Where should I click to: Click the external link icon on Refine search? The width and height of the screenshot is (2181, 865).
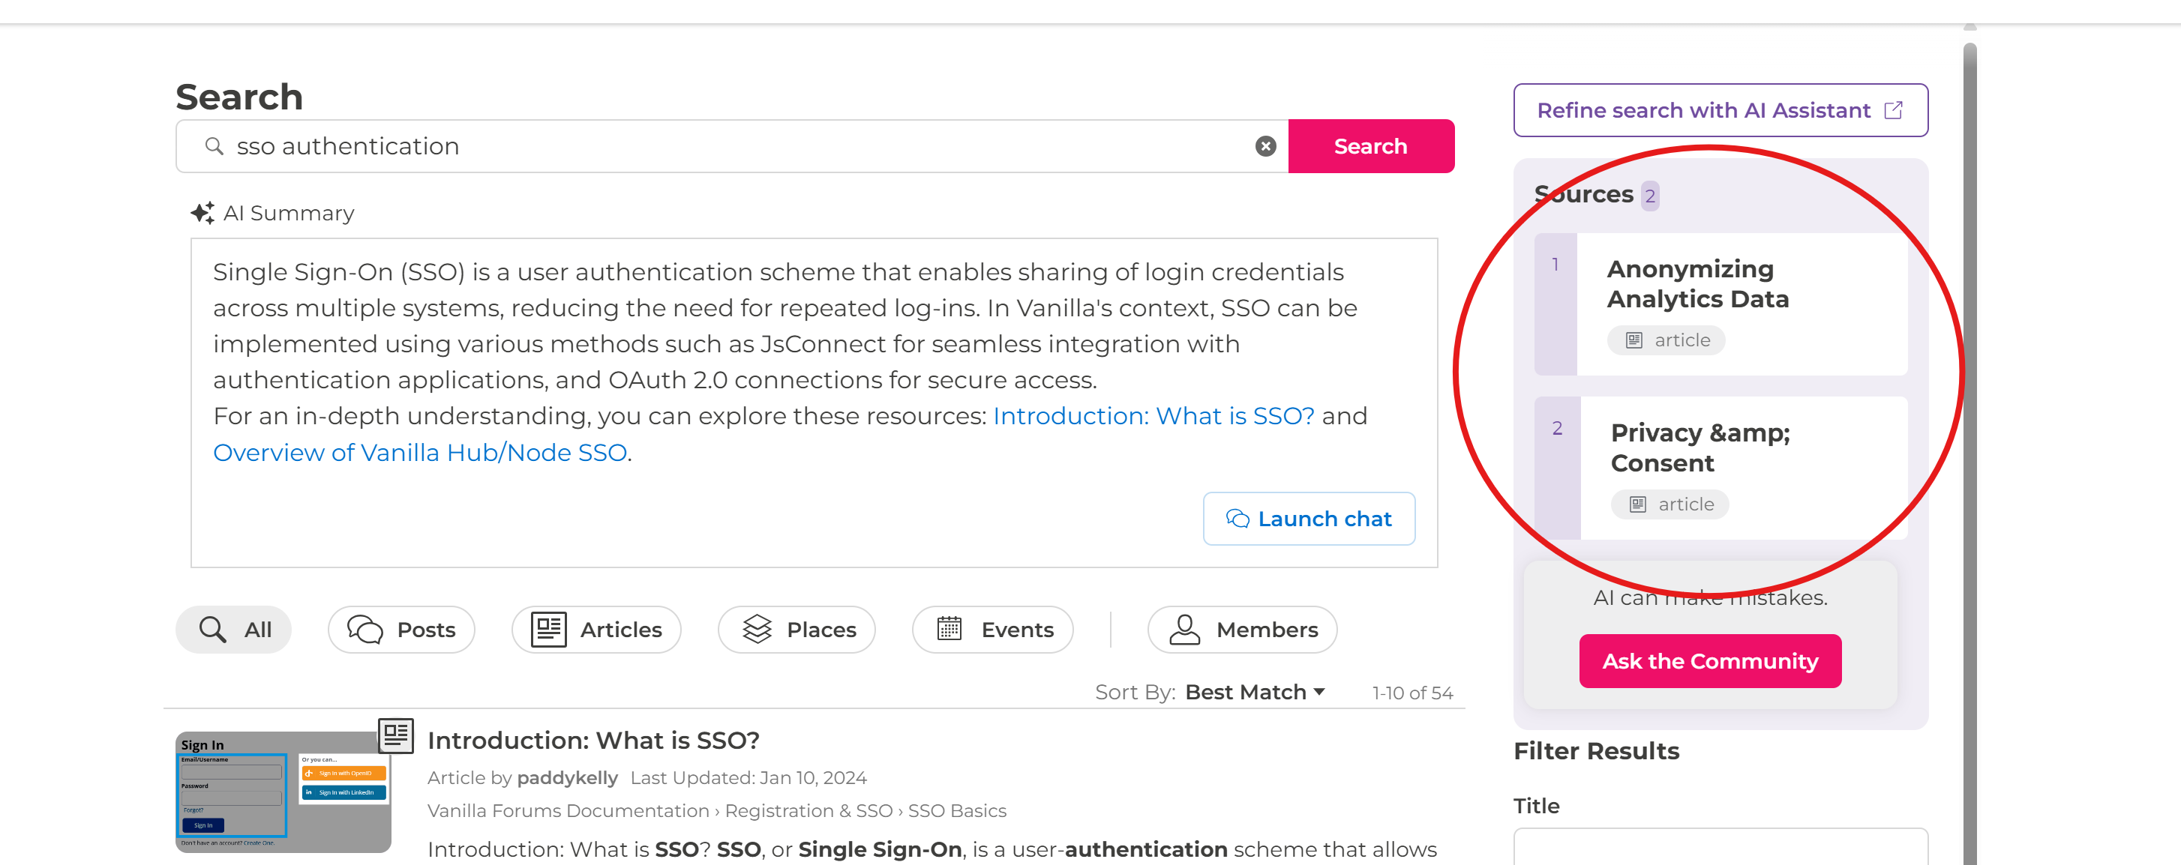pos(1893,110)
